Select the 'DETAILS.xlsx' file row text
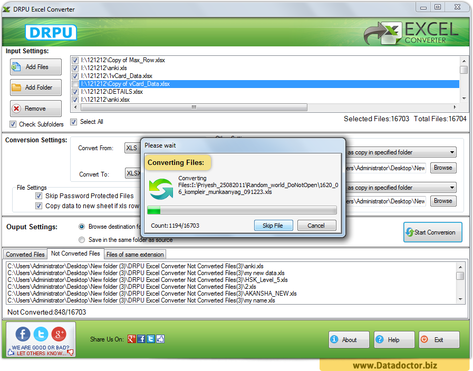Viewport: 473px width, 371px height. point(112,92)
